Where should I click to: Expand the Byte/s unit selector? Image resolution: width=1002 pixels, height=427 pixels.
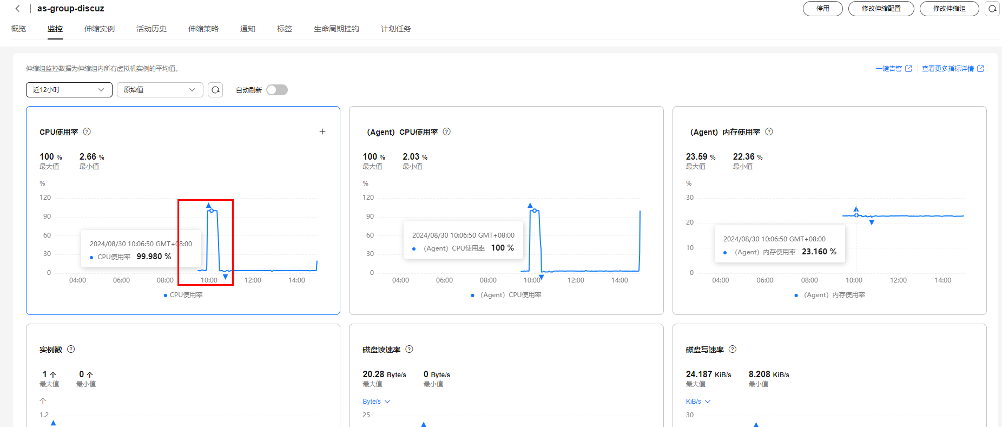[x=377, y=402]
